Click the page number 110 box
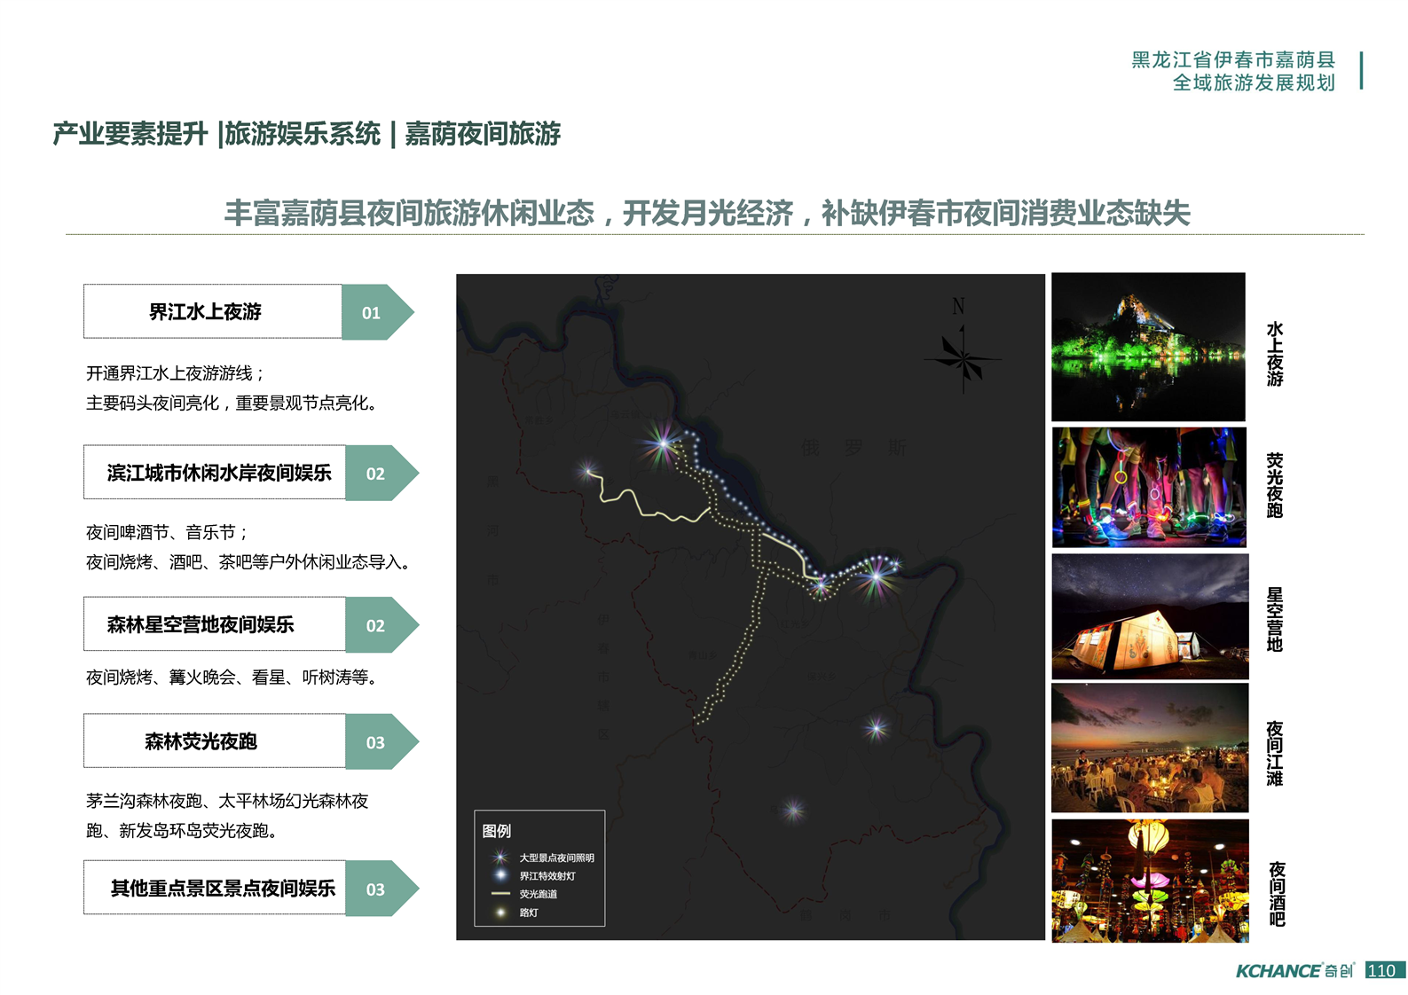1408x995 pixels. click(1385, 970)
